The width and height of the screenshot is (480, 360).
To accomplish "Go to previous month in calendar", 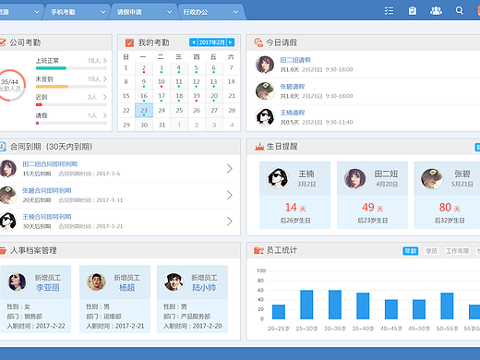I will coord(193,42).
